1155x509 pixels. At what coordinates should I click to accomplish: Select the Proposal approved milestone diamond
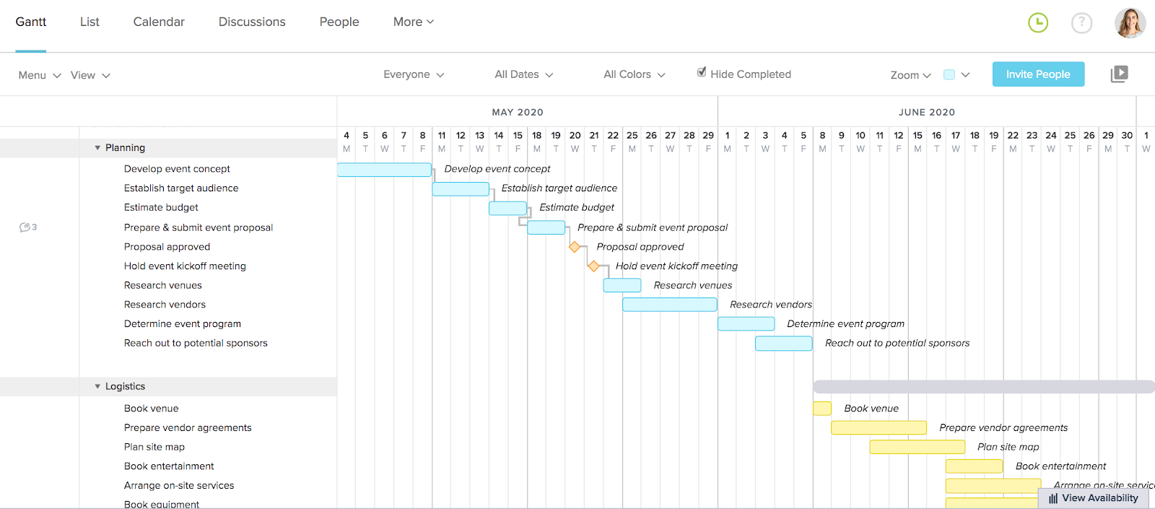coord(575,246)
